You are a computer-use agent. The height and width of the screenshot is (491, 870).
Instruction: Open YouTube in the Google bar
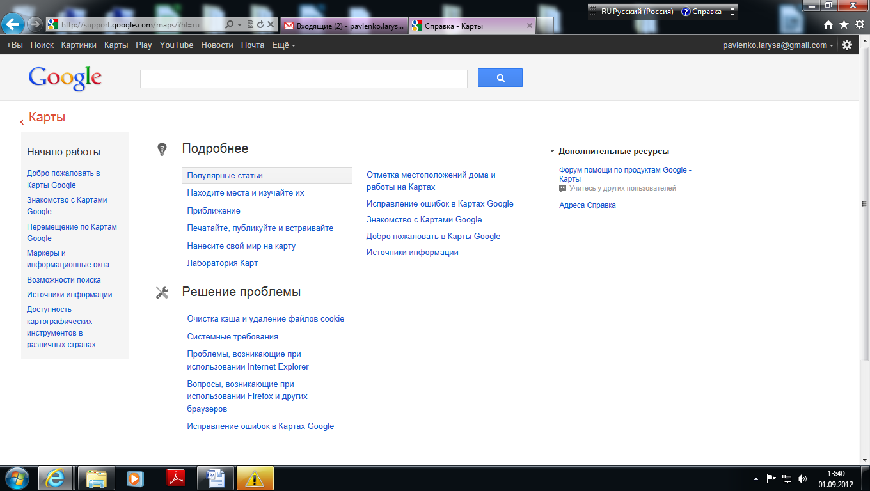pyautogui.click(x=177, y=45)
